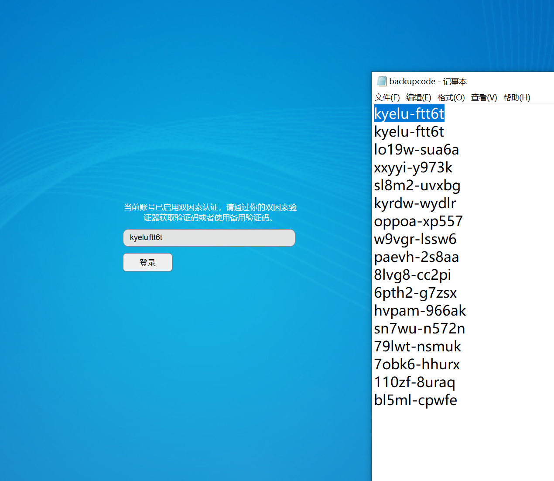This screenshot has width=554, height=481.
Task: Click the backup code xxyyi-y973k
Action: point(413,167)
